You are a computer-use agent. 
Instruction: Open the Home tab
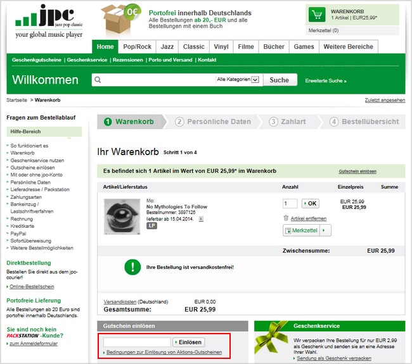pos(105,47)
